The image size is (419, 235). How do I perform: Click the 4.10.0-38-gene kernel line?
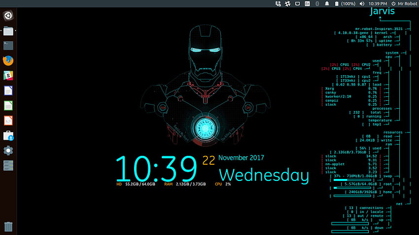click(x=361, y=33)
